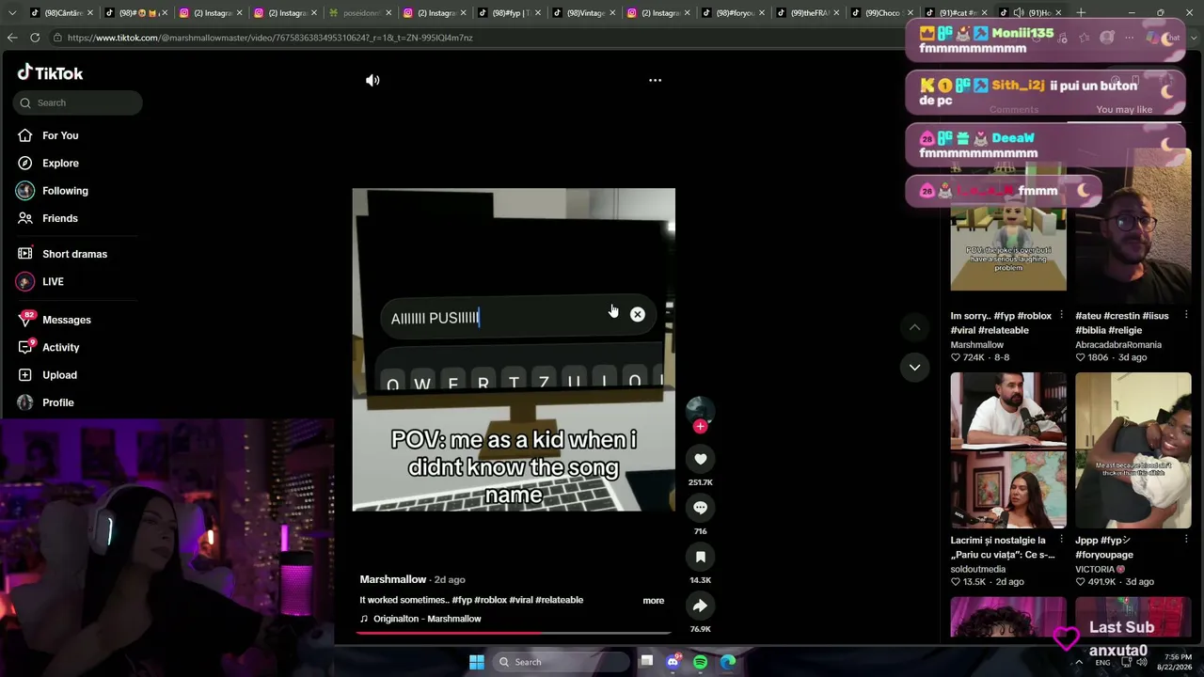Open the 'Lacrimi și nostalgie' video thumbnail

[x=1008, y=450]
